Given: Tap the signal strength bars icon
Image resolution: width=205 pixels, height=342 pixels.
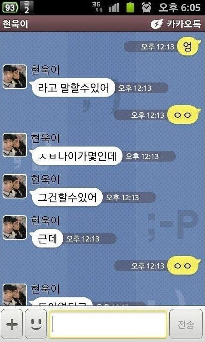Looking at the screenshot, I should click(x=114, y=8).
